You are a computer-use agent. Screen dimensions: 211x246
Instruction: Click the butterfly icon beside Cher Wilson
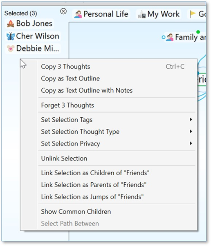[11, 36]
